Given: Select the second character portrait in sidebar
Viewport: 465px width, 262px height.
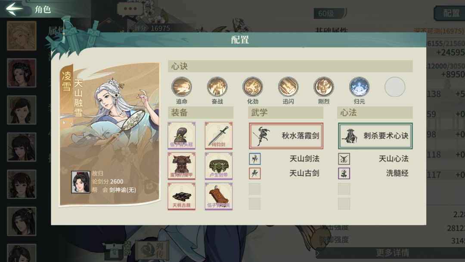Looking at the screenshot, I should click(x=22, y=73).
